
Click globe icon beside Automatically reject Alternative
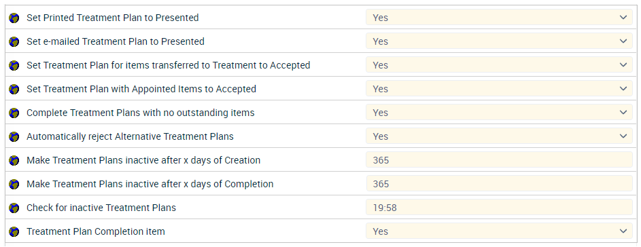pos(14,136)
